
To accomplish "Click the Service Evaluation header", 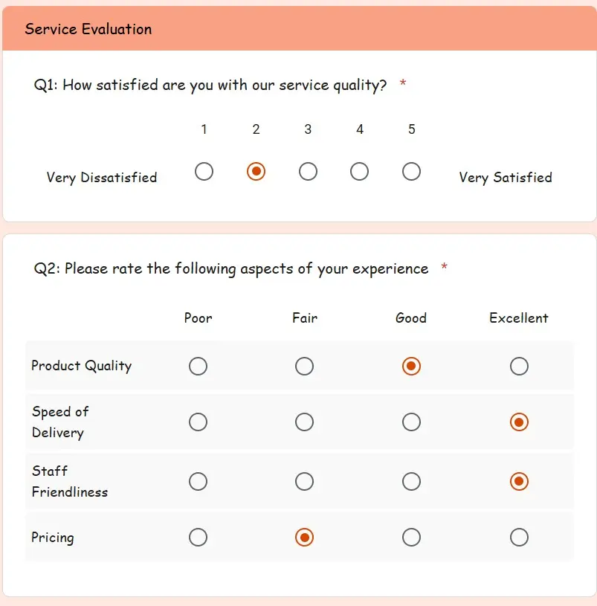I will 87,29.
